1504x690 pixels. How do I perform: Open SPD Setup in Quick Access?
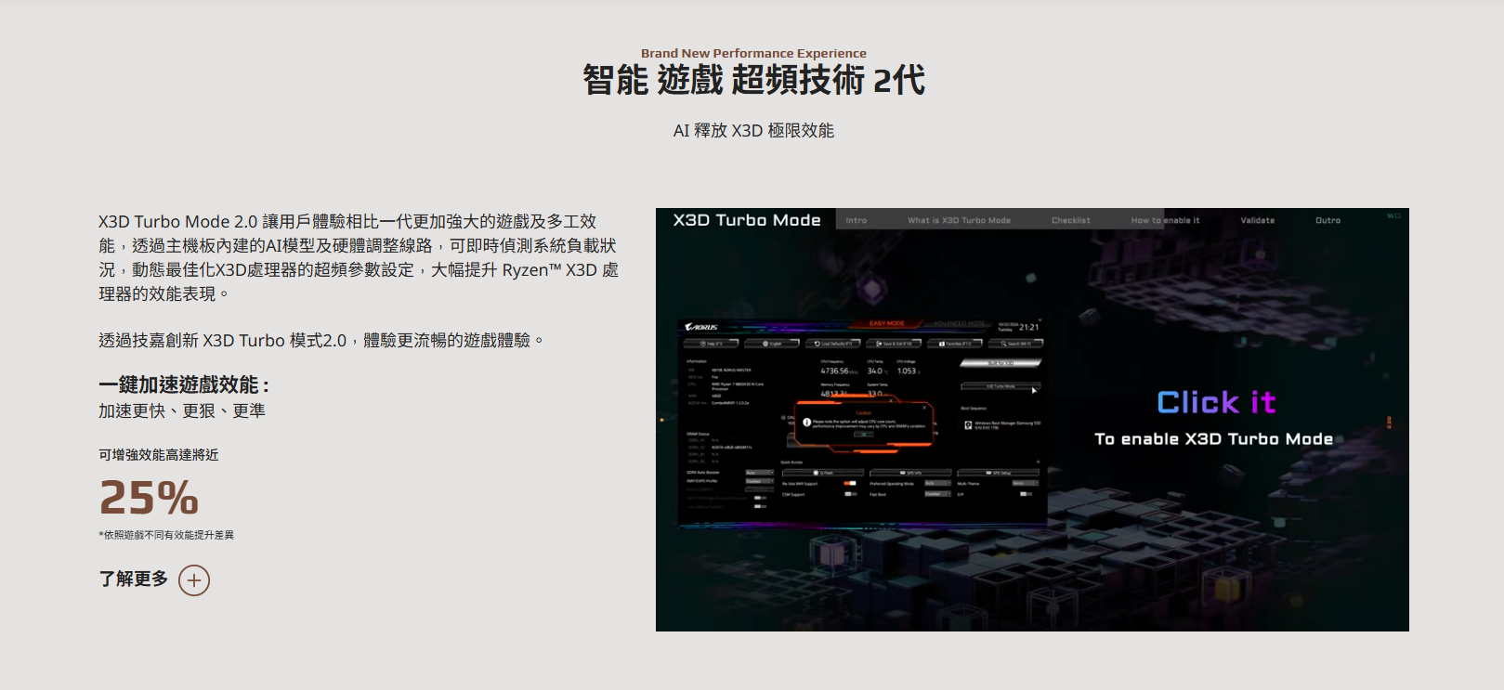(999, 473)
